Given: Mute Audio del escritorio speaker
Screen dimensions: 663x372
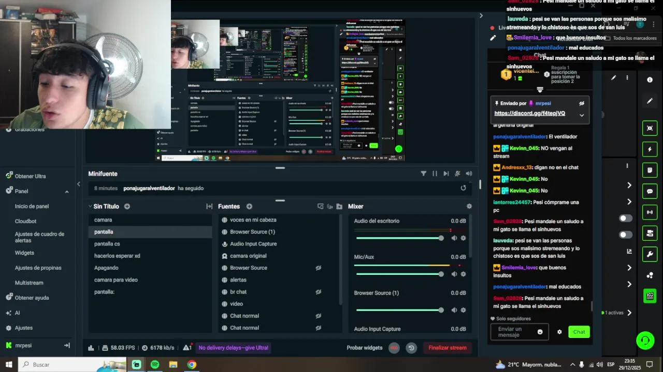Looking at the screenshot, I should point(454,238).
